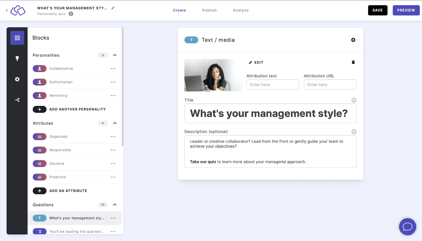Open options menu for Authoritarian personality
Screen dimensions: 422x241
pyautogui.click(x=113, y=82)
